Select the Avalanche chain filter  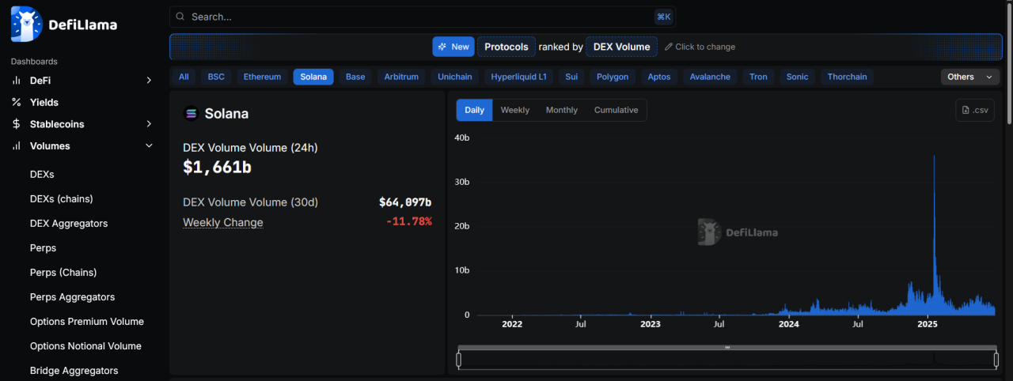[710, 77]
